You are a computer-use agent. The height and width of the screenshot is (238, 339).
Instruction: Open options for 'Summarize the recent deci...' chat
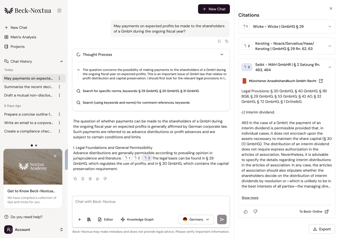pyautogui.click(x=60, y=87)
